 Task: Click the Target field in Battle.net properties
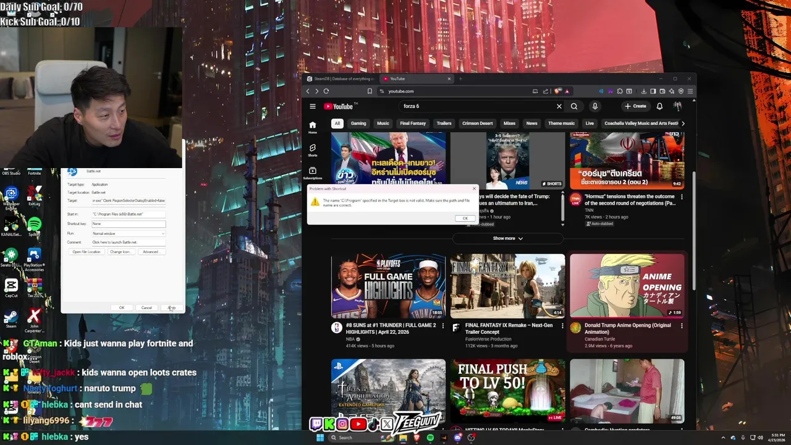click(x=129, y=201)
